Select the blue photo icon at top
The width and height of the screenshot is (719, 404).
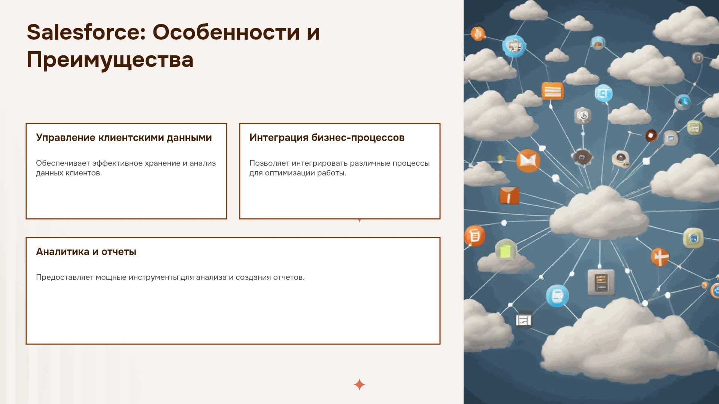[514, 46]
